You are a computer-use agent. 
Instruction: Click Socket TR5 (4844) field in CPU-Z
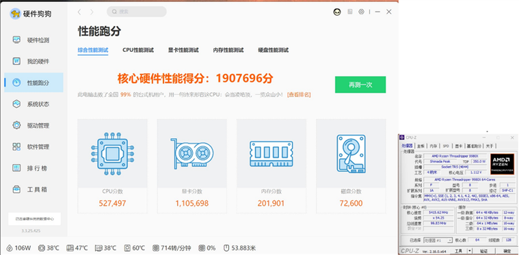click(455, 167)
